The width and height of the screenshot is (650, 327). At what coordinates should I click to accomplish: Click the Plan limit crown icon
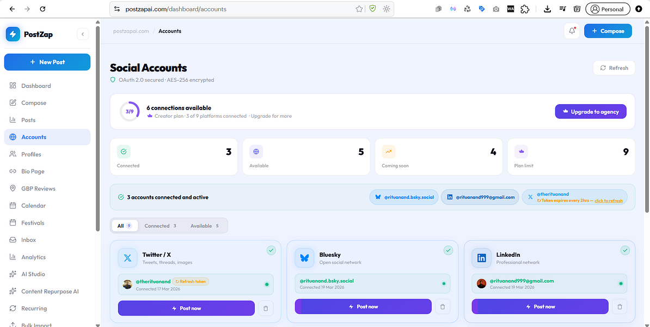click(521, 152)
